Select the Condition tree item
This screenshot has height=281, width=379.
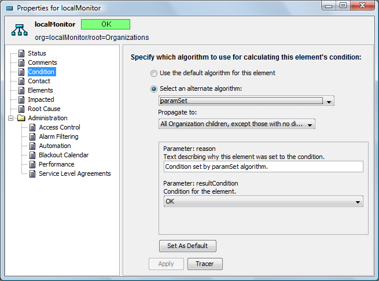[41, 72]
